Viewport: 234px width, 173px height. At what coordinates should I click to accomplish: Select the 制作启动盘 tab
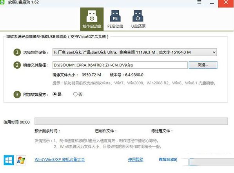(x=92, y=19)
